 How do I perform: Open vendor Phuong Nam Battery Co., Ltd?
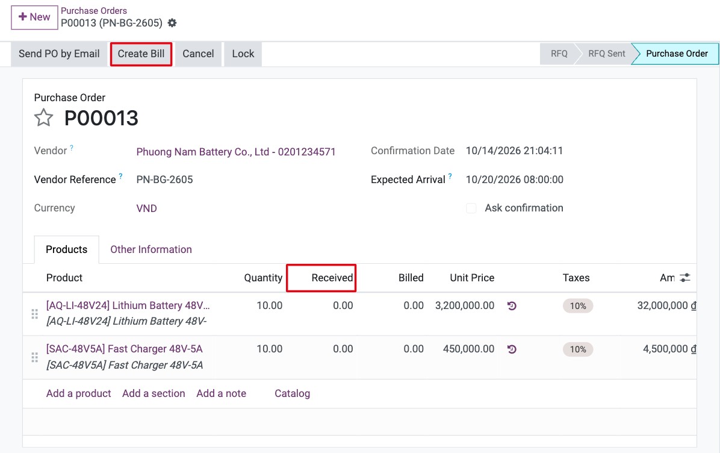tap(236, 152)
